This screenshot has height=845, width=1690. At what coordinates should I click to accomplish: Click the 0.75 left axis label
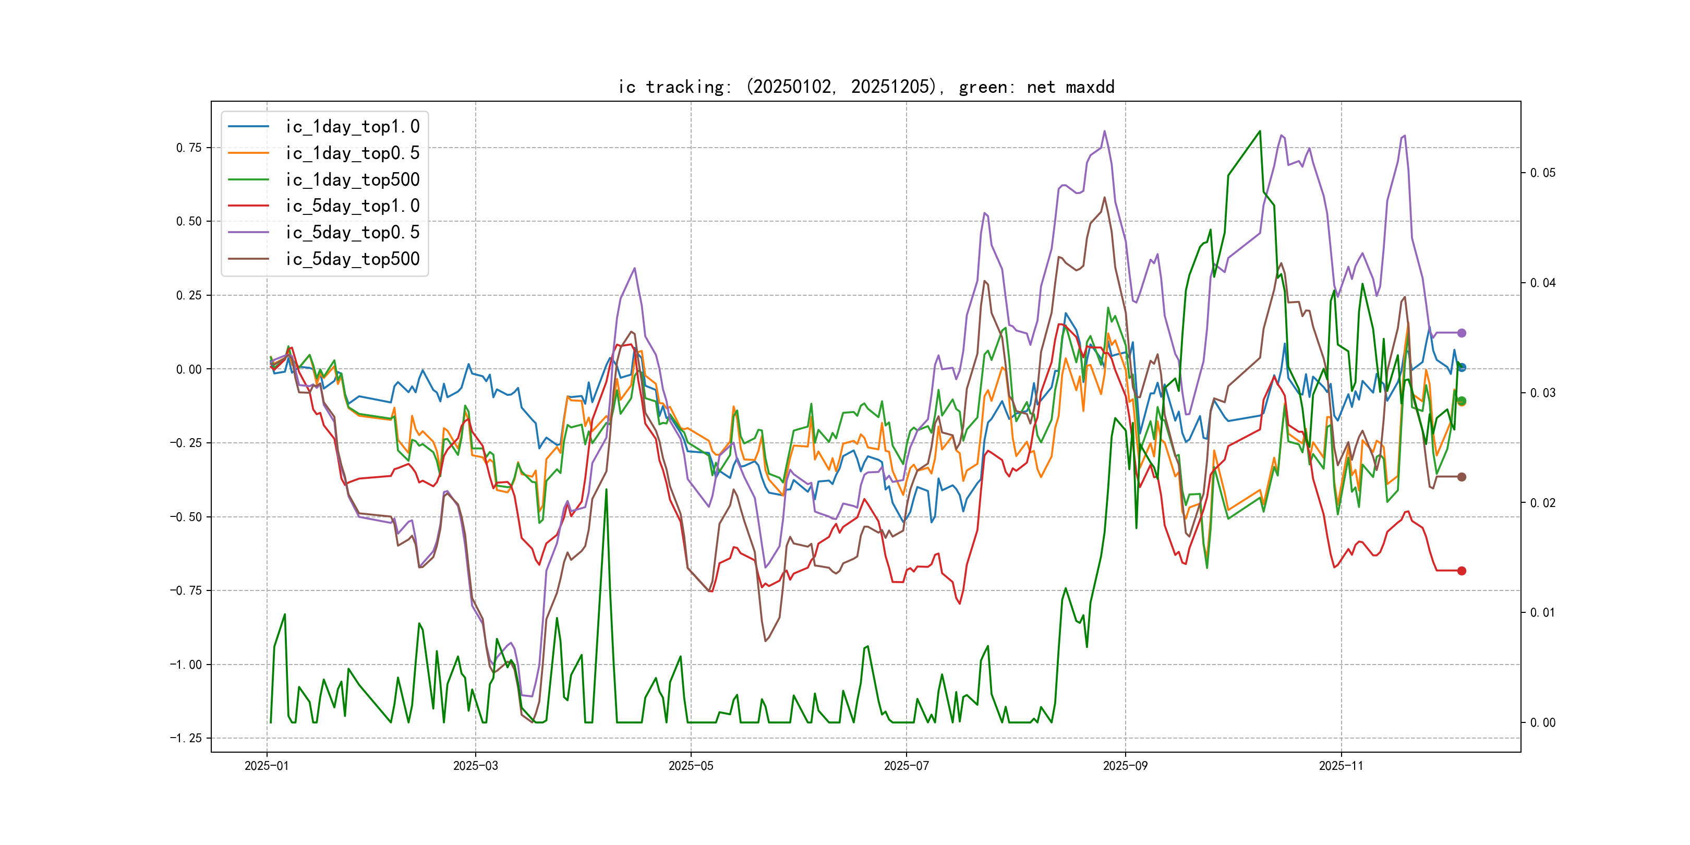(x=188, y=148)
